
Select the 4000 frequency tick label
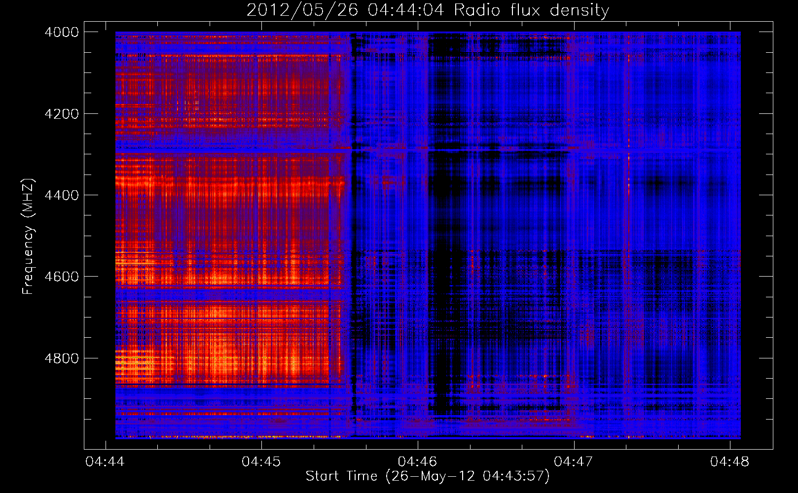click(x=62, y=32)
